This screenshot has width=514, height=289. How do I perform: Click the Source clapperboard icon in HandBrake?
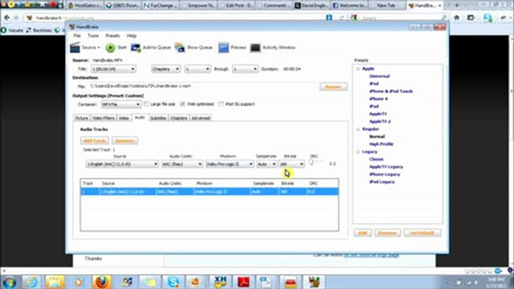[x=75, y=47]
